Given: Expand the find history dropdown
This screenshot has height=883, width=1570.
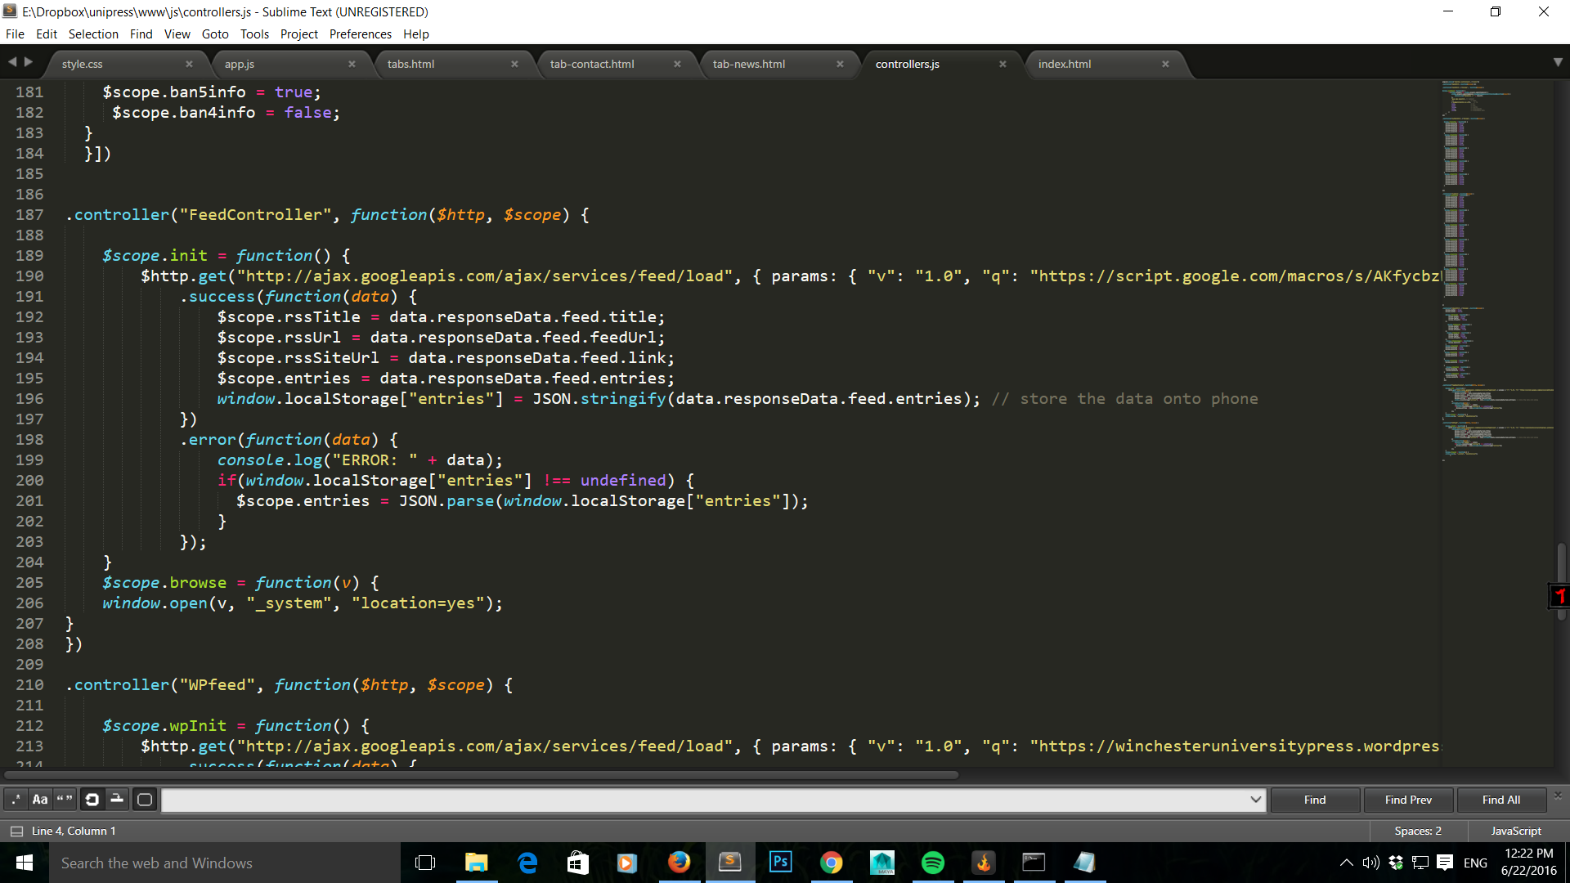Looking at the screenshot, I should (1256, 800).
